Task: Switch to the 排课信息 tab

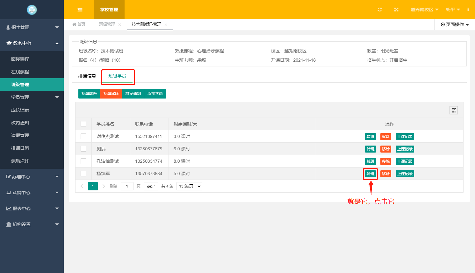Action: pos(87,76)
